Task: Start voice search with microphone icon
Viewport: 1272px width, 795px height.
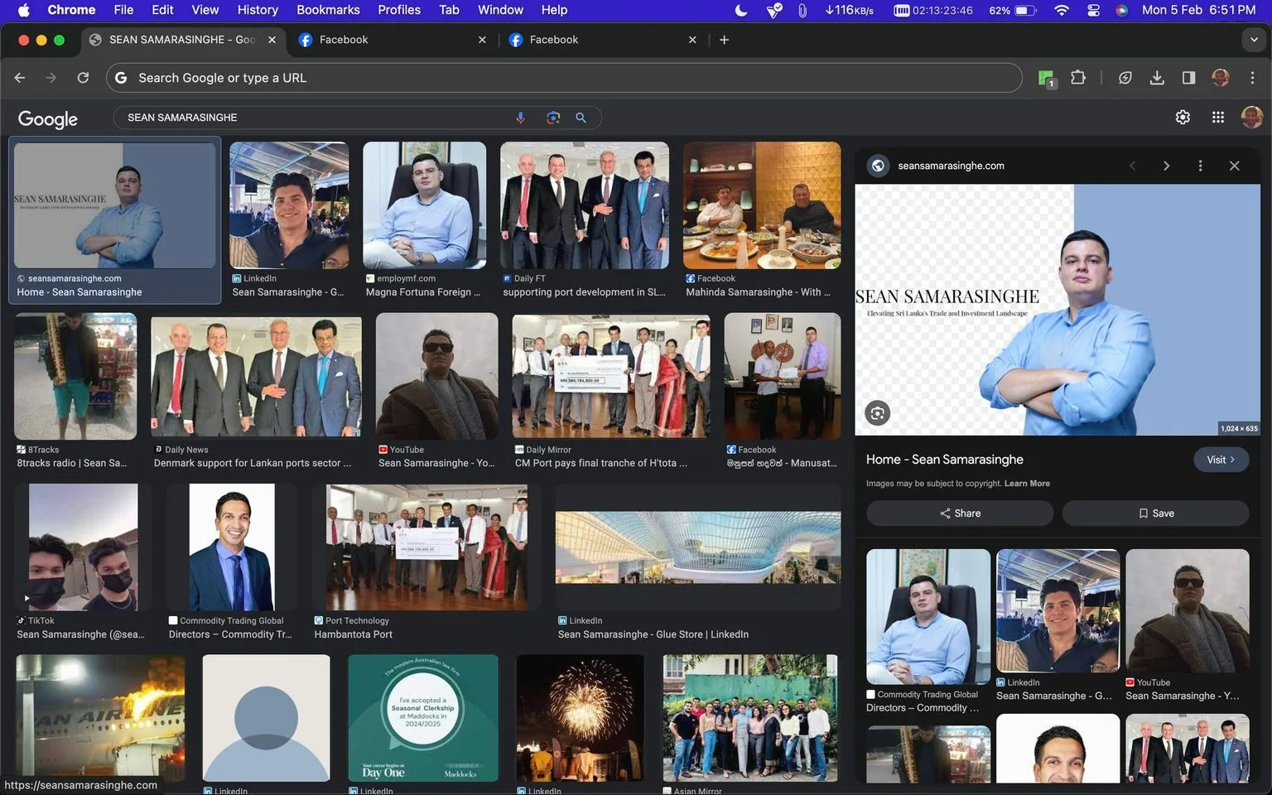Action: [521, 118]
